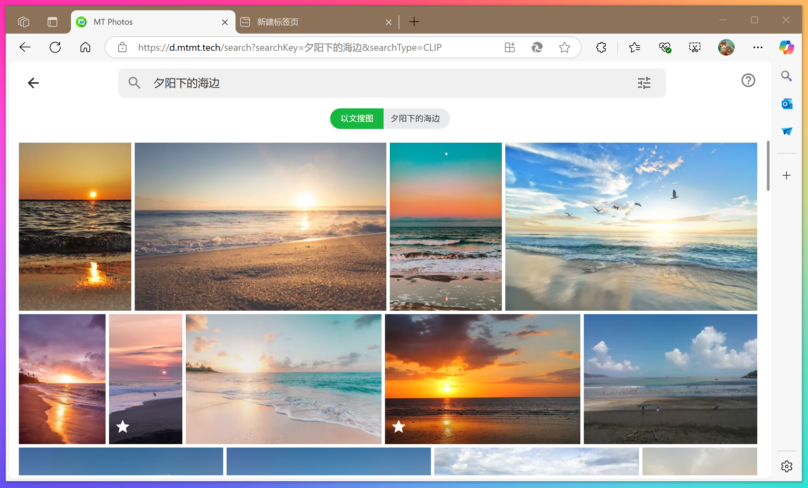The image size is (808, 488).
Task: Add this page to favorites star
Action: (x=564, y=47)
